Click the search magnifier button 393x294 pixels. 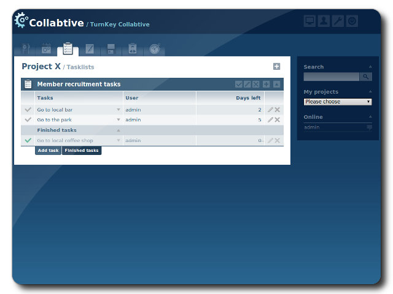(365, 77)
